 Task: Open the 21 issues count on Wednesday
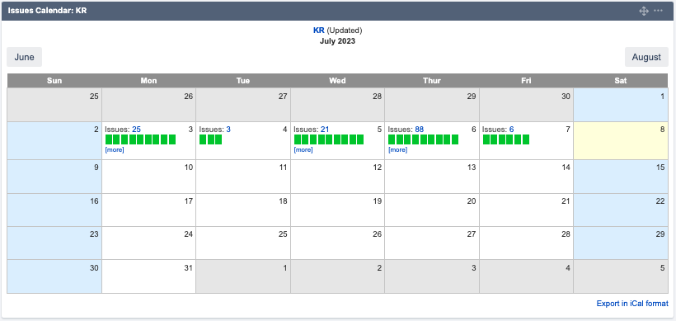coord(325,130)
